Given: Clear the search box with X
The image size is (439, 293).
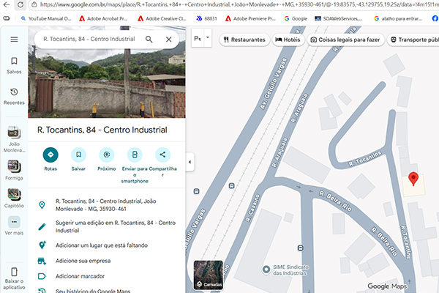Looking at the screenshot, I should pos(169,39).
